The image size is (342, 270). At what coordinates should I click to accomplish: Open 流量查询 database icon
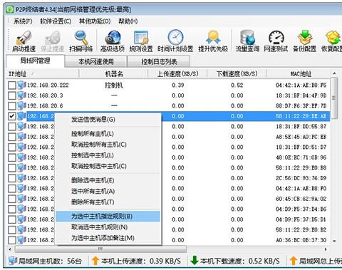pyautogui.click(x=247, y=37)
